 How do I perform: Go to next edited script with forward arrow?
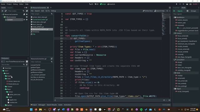pyautogui.click(x=169, y=11)
